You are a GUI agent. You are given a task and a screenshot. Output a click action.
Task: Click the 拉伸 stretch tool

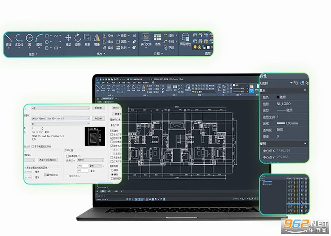[x=108, y=36]
